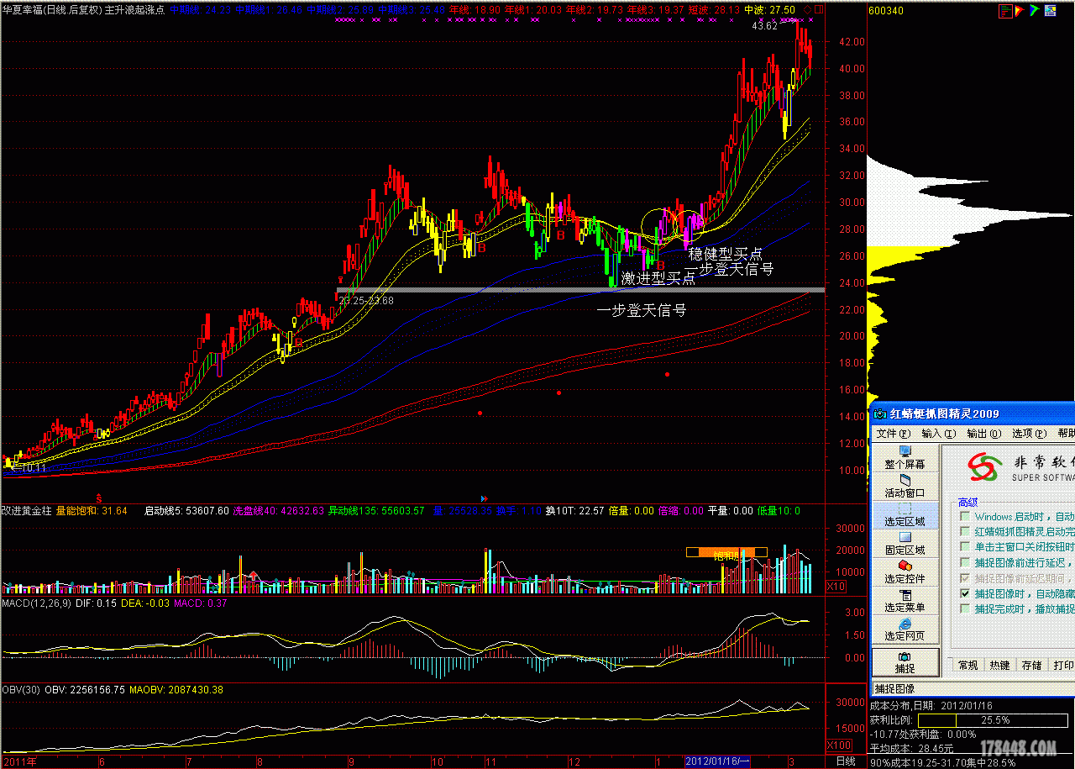Screen dimensions: 1075x769
Task: Enable 捕捉图像前进行延迟 checkbox
Action: (x=965, y=562)
